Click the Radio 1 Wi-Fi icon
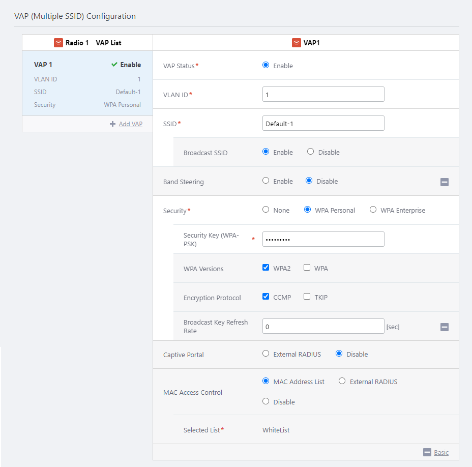Image resolution: width=472 pixels, height=467 pixels. click(x=58, y=43)
